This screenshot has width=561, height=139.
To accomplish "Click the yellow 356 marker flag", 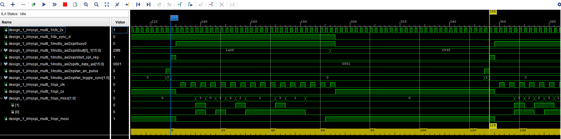I will (x=493, y=12).
